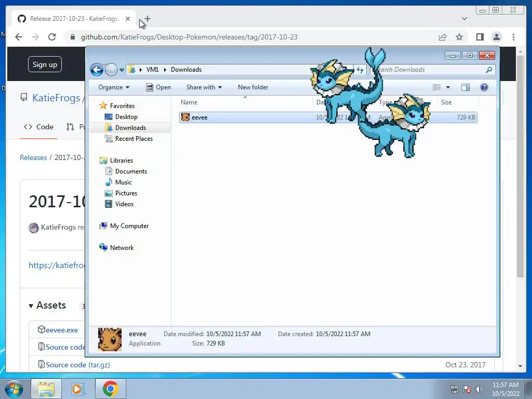
Task: Share this page icon in Chrome
Action: pos(443,37)
